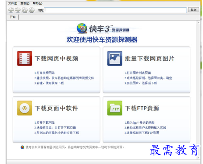Click the back navigation arrow

11,10
